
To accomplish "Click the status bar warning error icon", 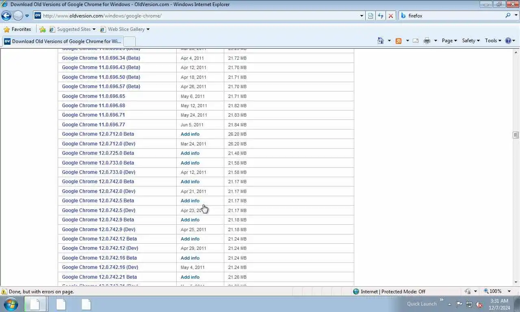I will 4,291.
